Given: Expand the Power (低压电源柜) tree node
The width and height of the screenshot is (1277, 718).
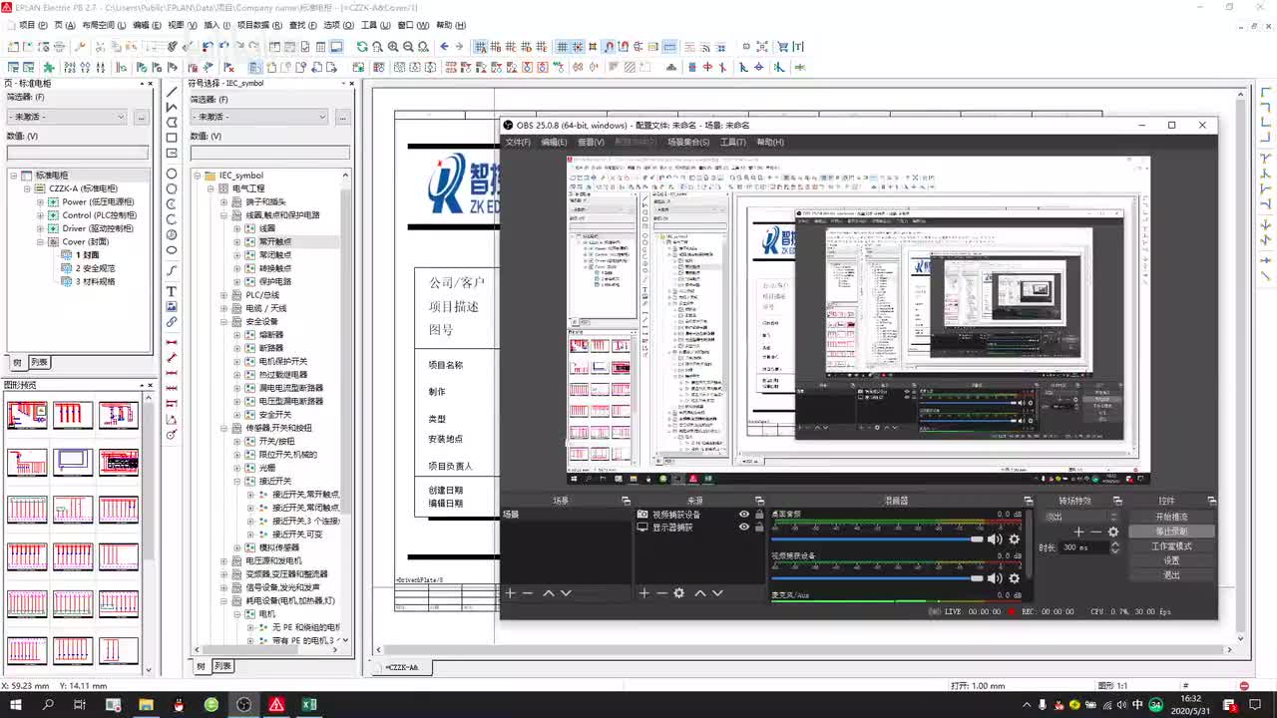Looking at the screenshot, I should [x=41, y=201].
